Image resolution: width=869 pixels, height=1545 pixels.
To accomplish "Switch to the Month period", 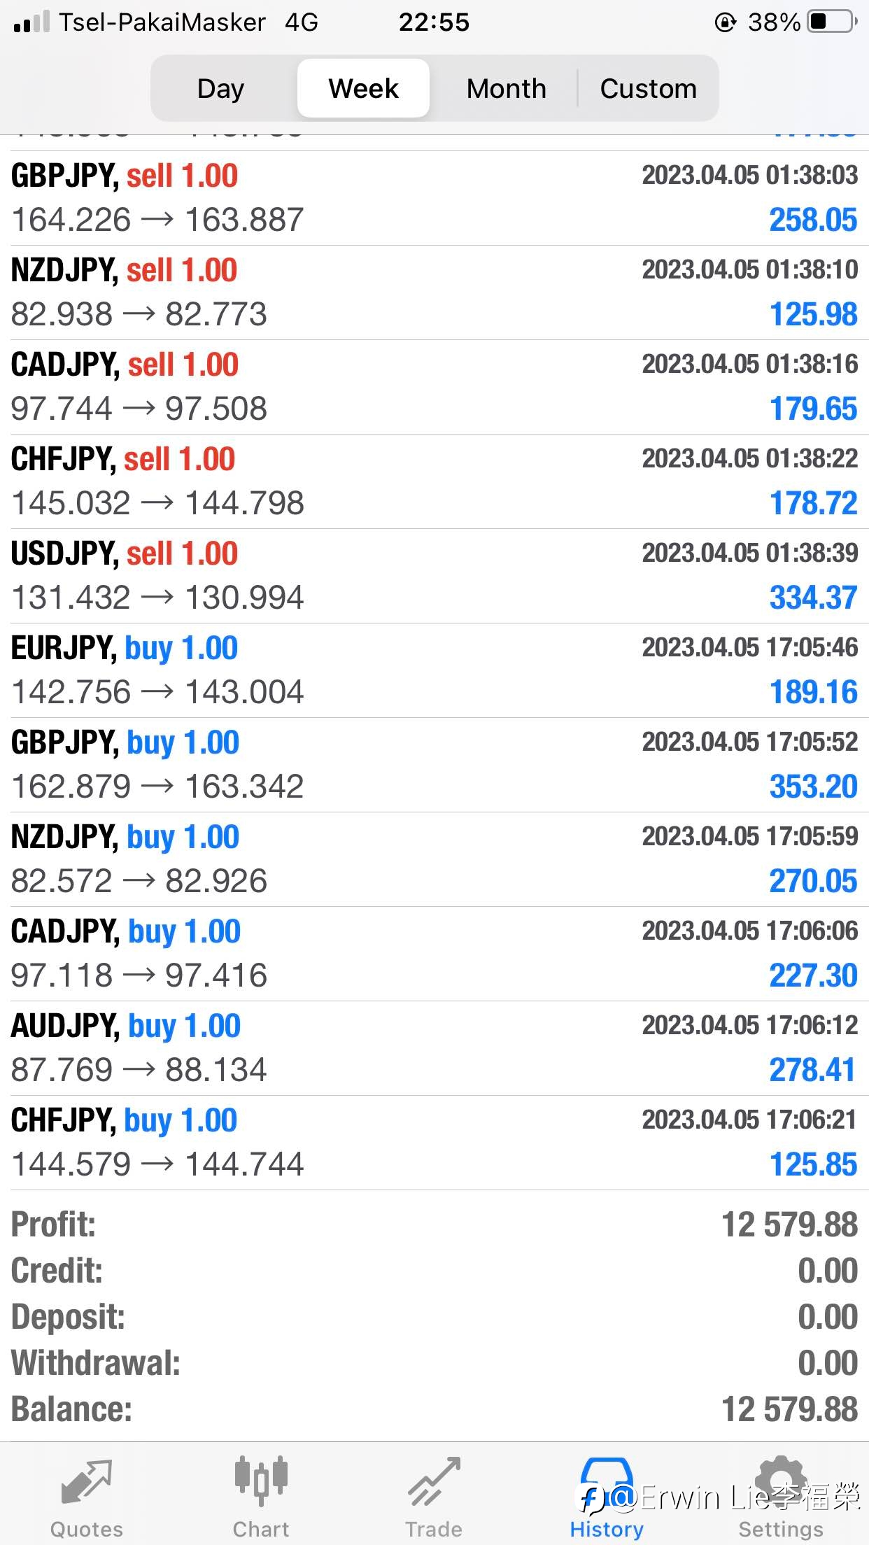I will click(506, 88).
